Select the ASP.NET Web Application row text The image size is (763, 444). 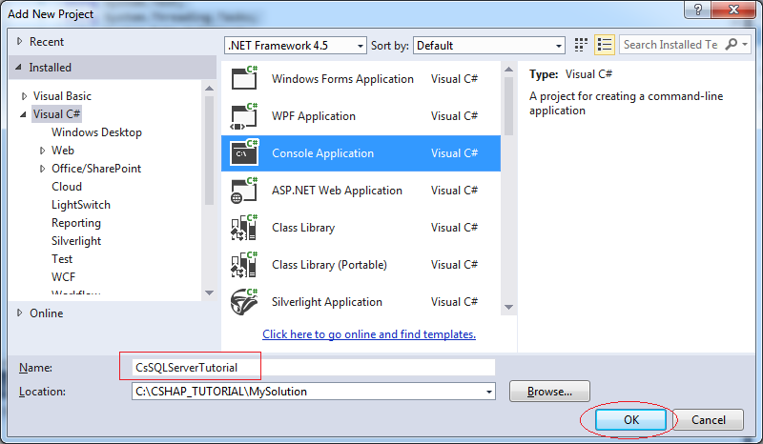[x=337, y=191]
